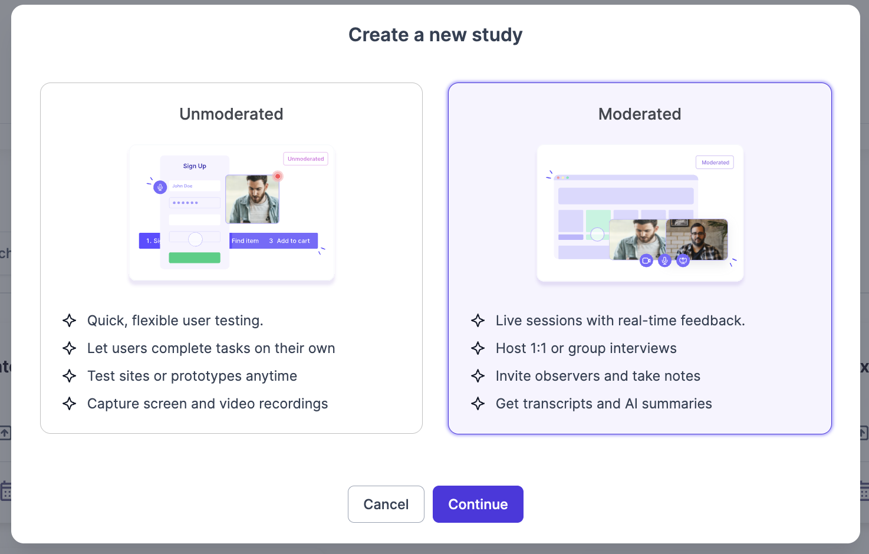Click the video camera icon in Moderated illustration
The width and height of the screenshot is (869, 554).
[646, 260]
